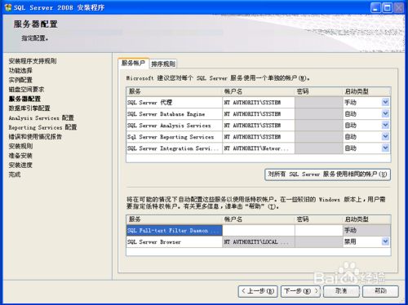This screenshot has width=408, height=305.
Task: Click the 上一步 back button
Action: tap(258, 291)
